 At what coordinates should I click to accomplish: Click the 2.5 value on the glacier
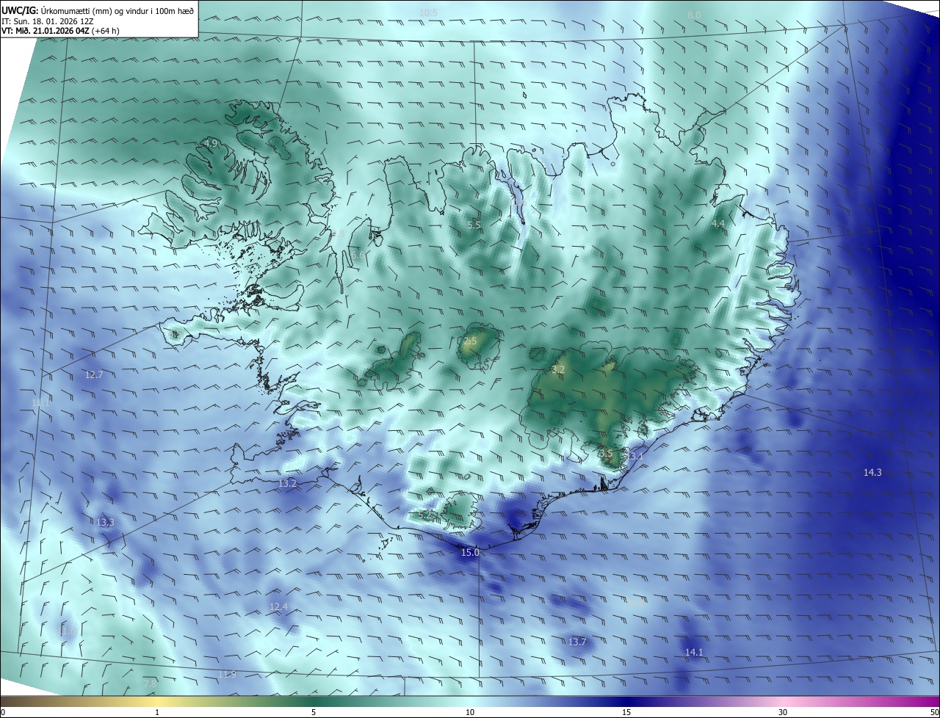tap(471, 341)
